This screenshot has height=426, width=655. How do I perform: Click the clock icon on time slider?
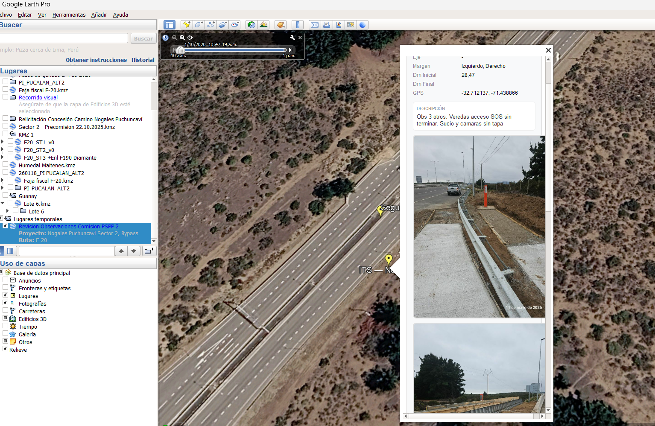tap(166, 38)
